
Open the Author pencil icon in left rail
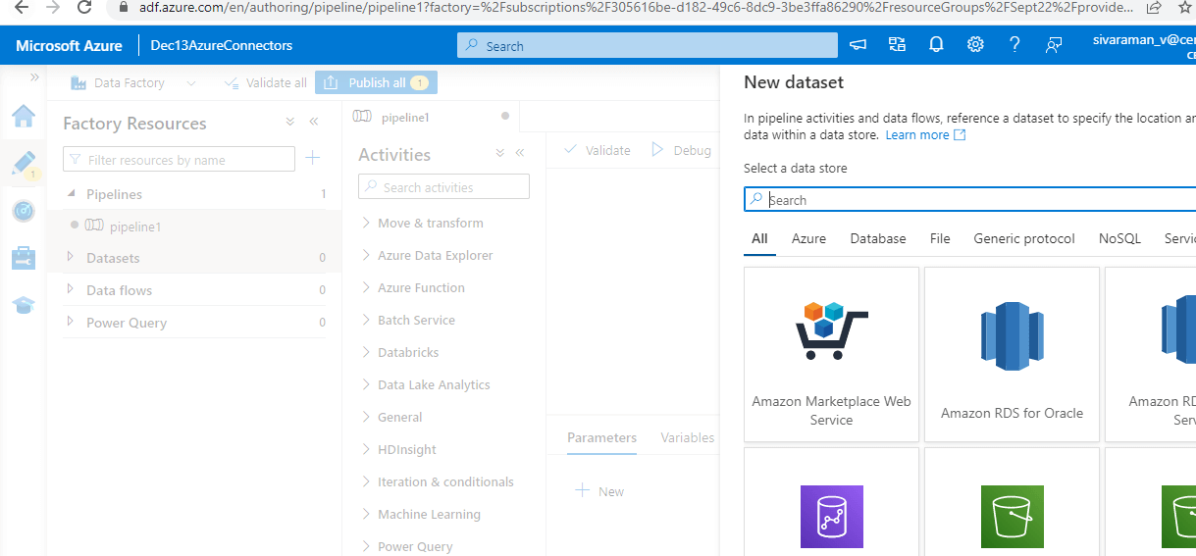pyautogui.click(x=24, y=163)
